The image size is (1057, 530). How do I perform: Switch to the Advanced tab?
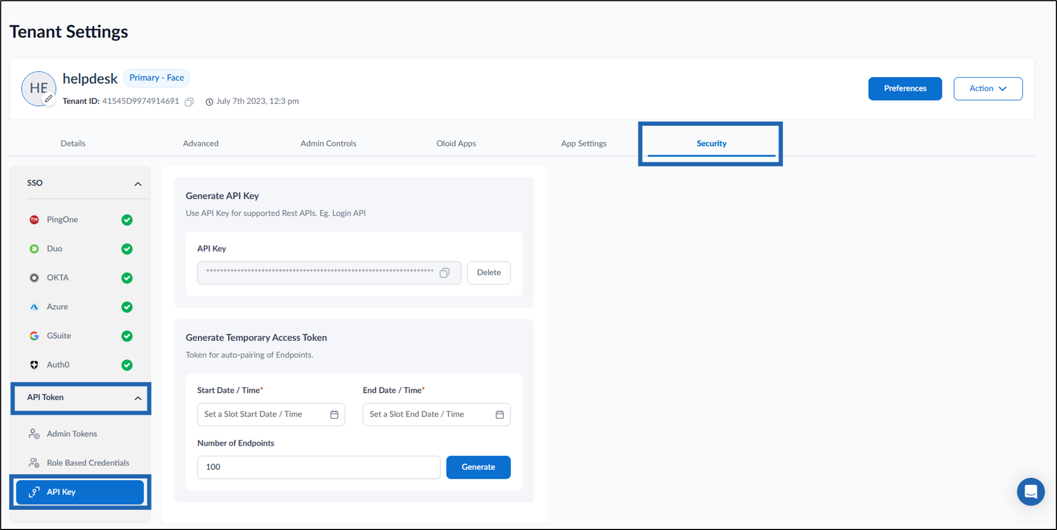click(x=201, y=143)
